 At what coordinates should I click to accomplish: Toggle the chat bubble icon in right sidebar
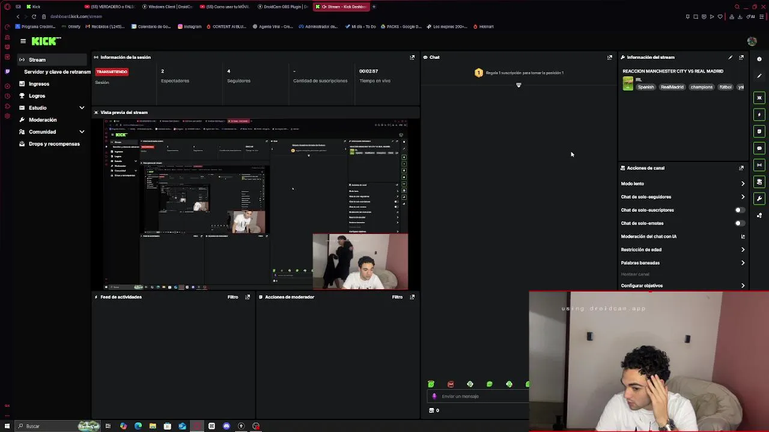(x=759, y=148)
